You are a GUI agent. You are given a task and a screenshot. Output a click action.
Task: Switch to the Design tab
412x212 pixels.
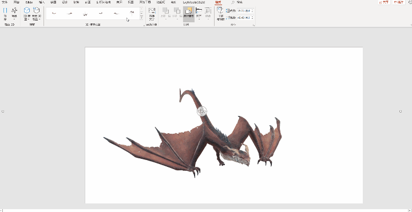(x=65, y=2)
